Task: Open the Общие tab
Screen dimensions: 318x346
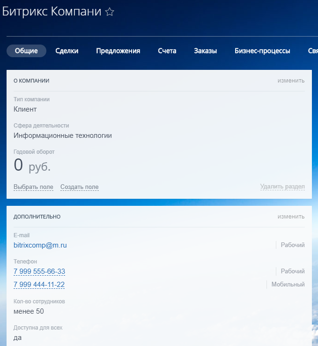Action: coord(26,51)
